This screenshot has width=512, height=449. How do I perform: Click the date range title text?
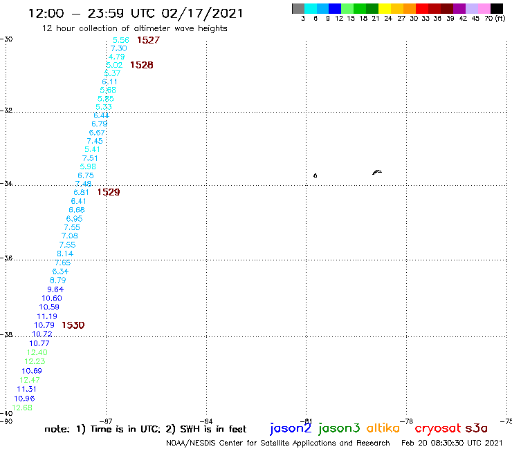[136, 14]
